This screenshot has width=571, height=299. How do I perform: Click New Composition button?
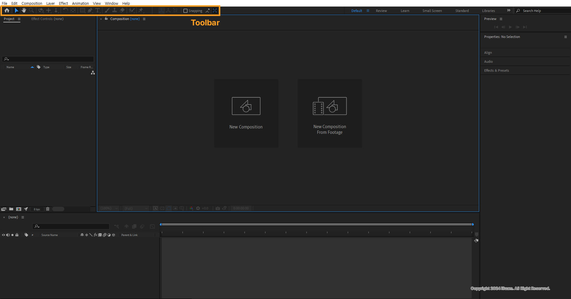tap(246, 113)
